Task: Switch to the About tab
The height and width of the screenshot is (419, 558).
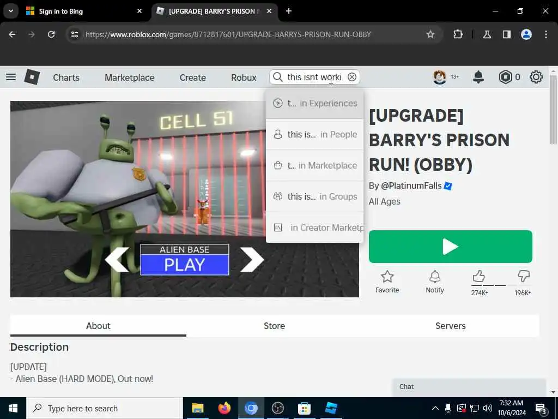Action: tap(98, 326)
